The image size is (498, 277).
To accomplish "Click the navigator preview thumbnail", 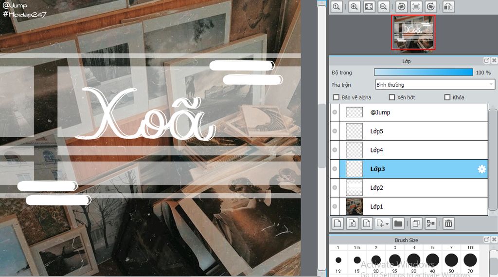I will [x=413, y=33].
